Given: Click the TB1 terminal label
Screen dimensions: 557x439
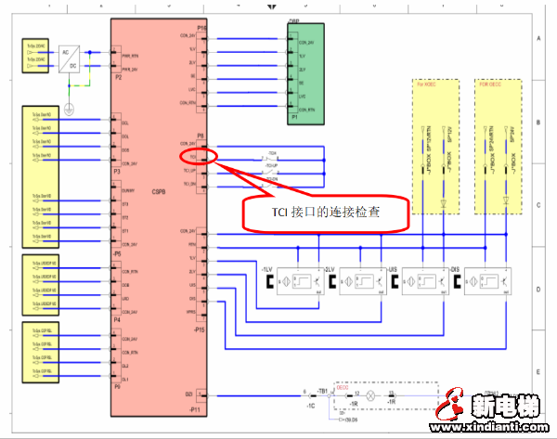Looking at the screenshot, I should (x=324, y=394).
